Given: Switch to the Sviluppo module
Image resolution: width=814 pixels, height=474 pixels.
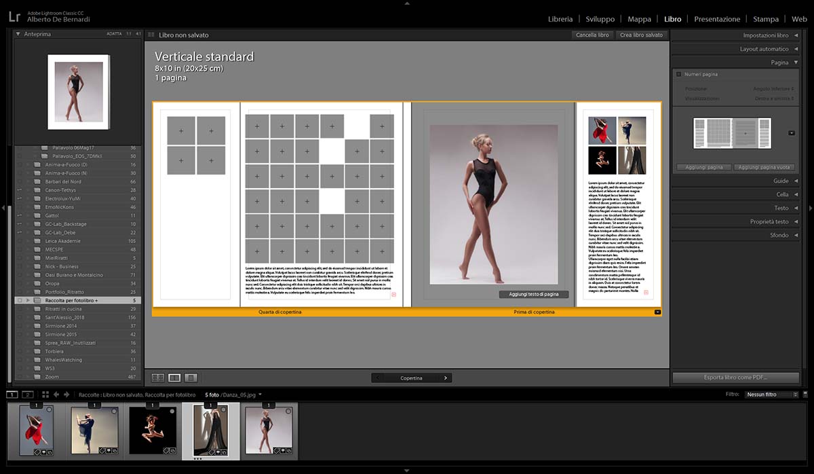Looking at the screenshot, I should (600, 20).
